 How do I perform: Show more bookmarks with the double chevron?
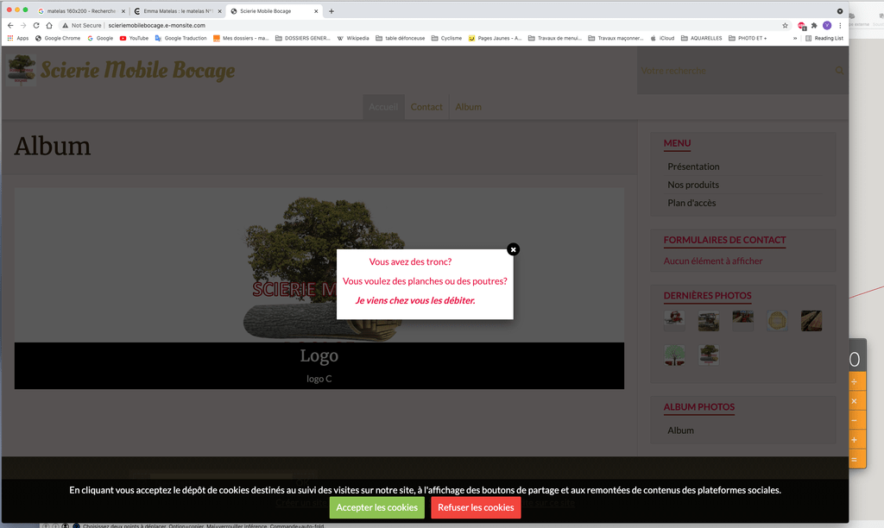coord(795,38)
